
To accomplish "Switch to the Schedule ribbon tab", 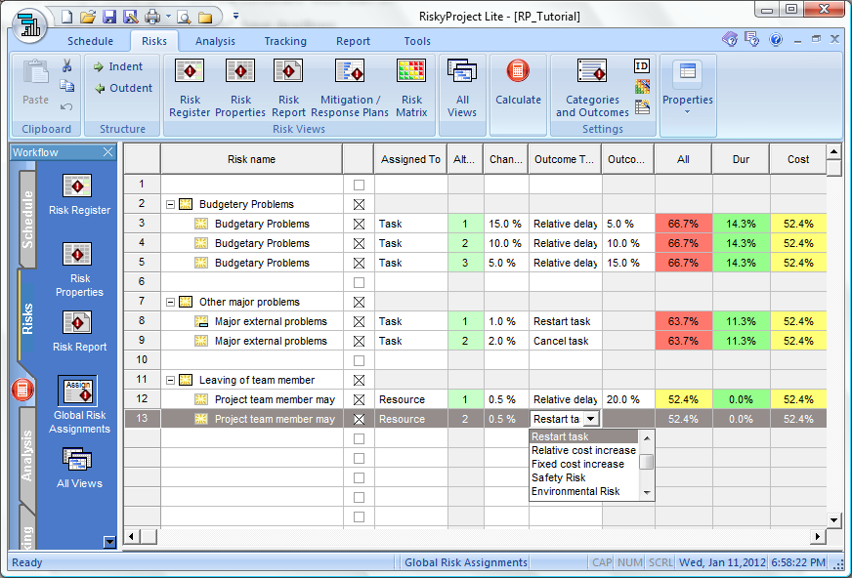I will (x=90, y=41).
